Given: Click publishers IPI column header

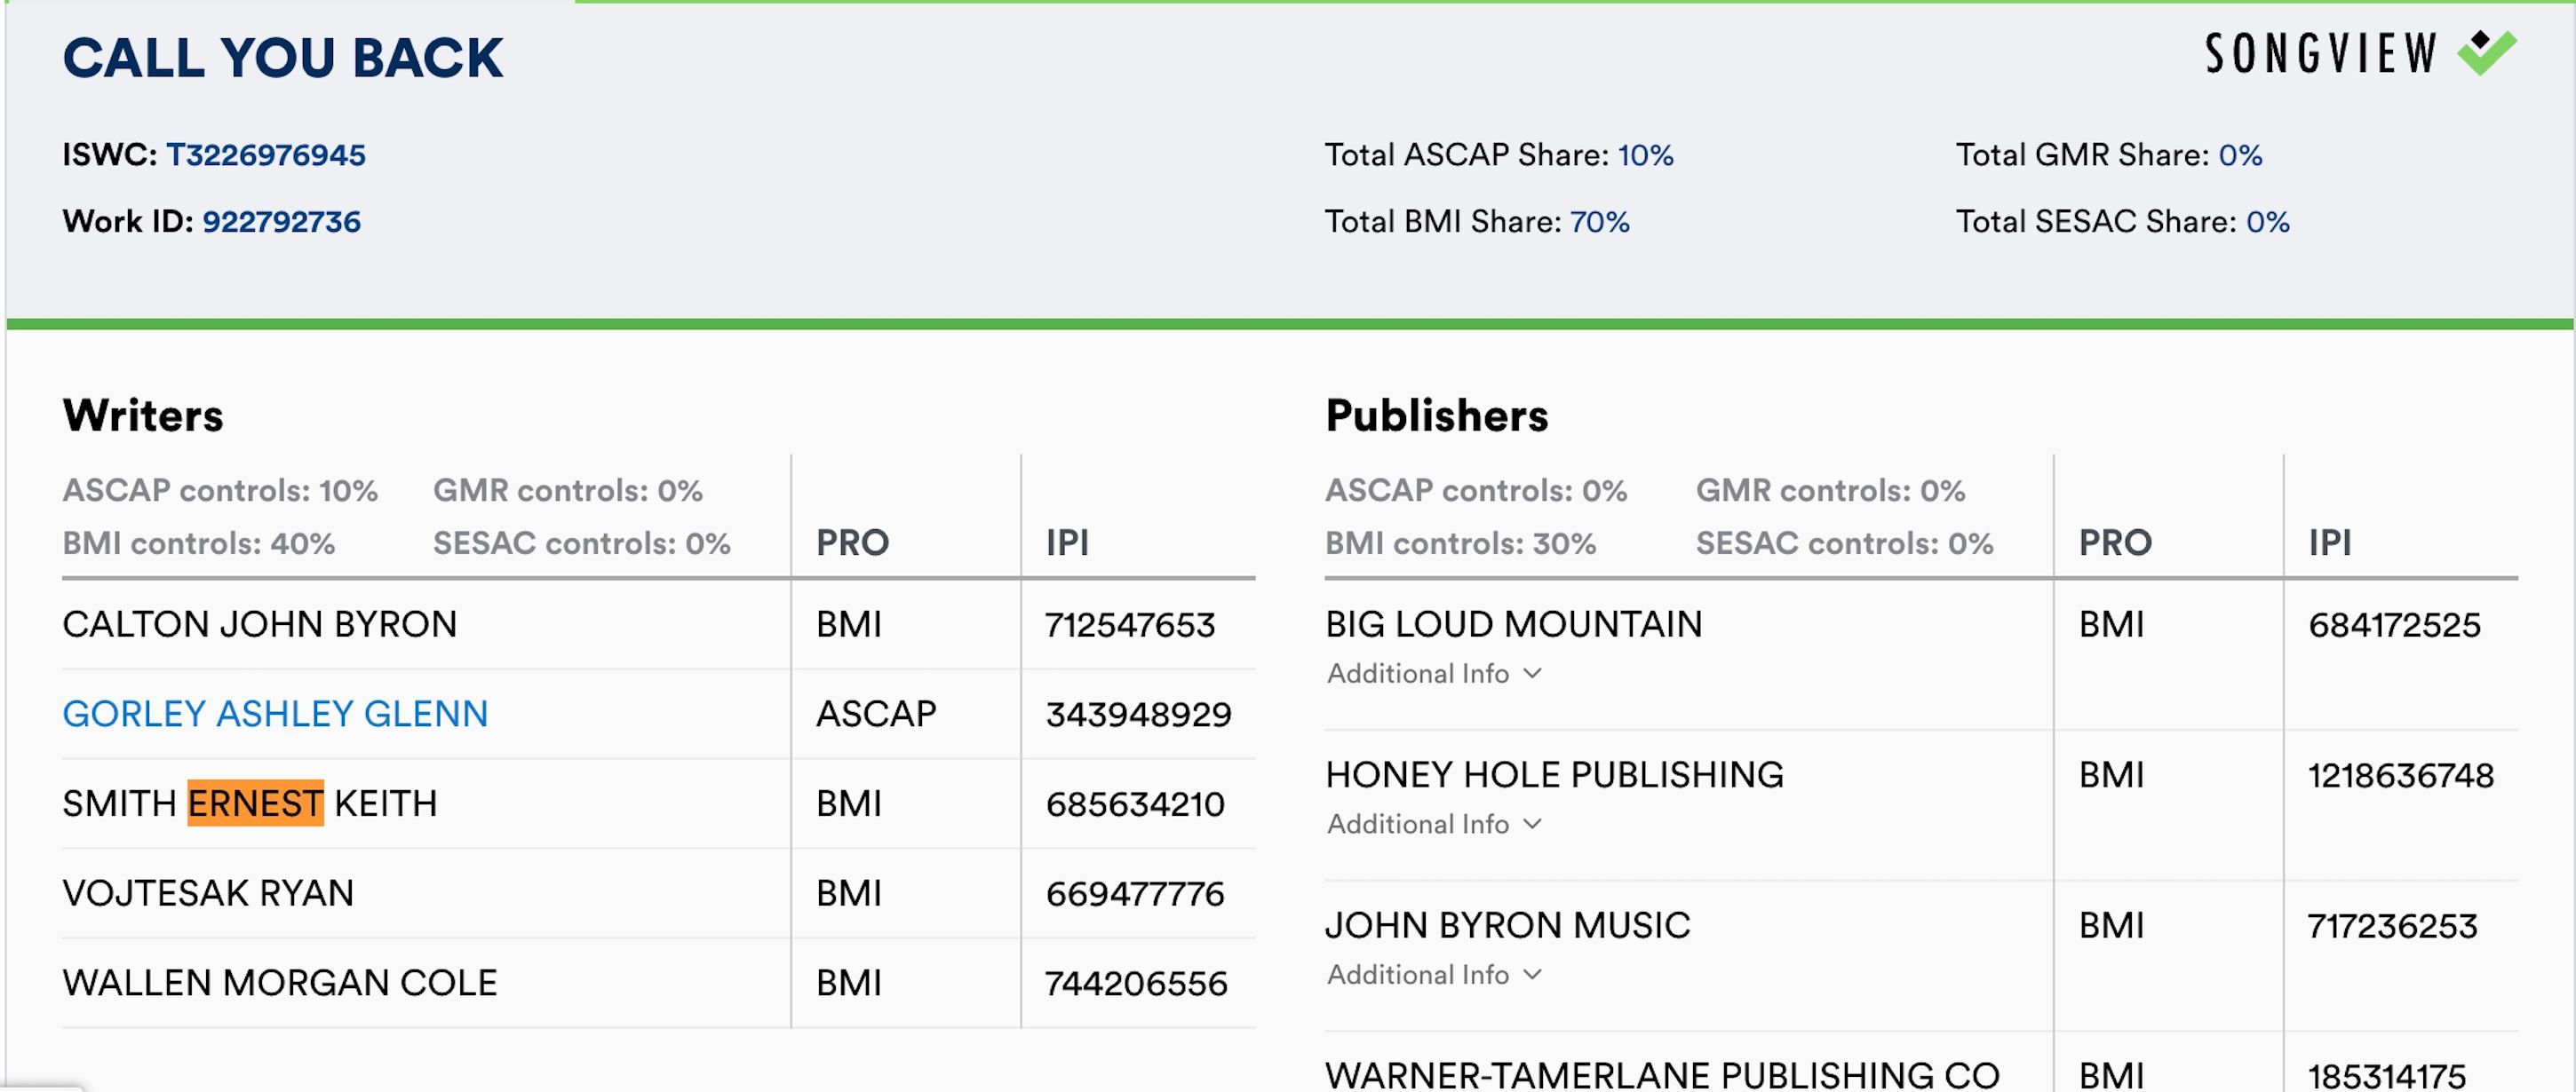Looking at the screenshot, I should pyautogui.click(x=2330, y=542).
